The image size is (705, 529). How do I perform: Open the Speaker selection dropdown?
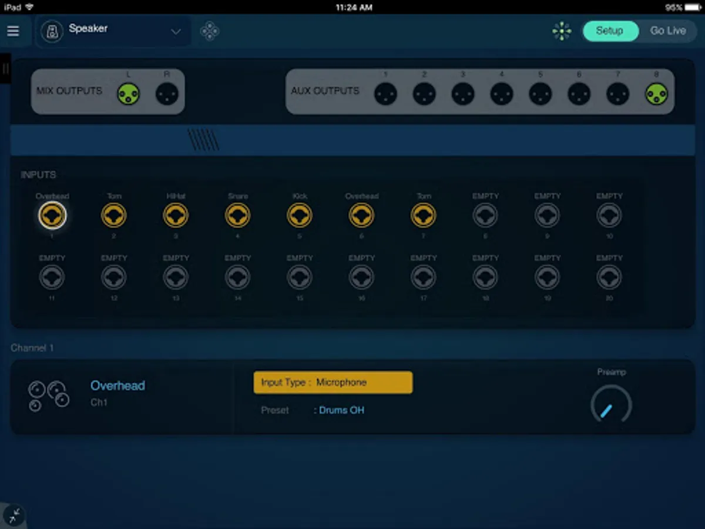click(x=115, y=31)
